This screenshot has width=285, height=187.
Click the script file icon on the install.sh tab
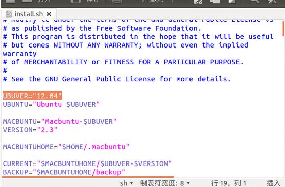[9, 14]
